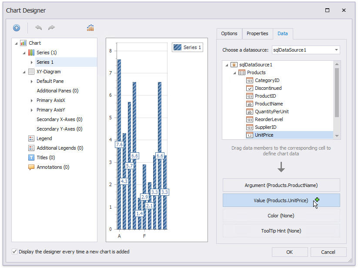
Task: Collapse the sqlDataSource1 tree node
Action: click(x=227, y=65)
